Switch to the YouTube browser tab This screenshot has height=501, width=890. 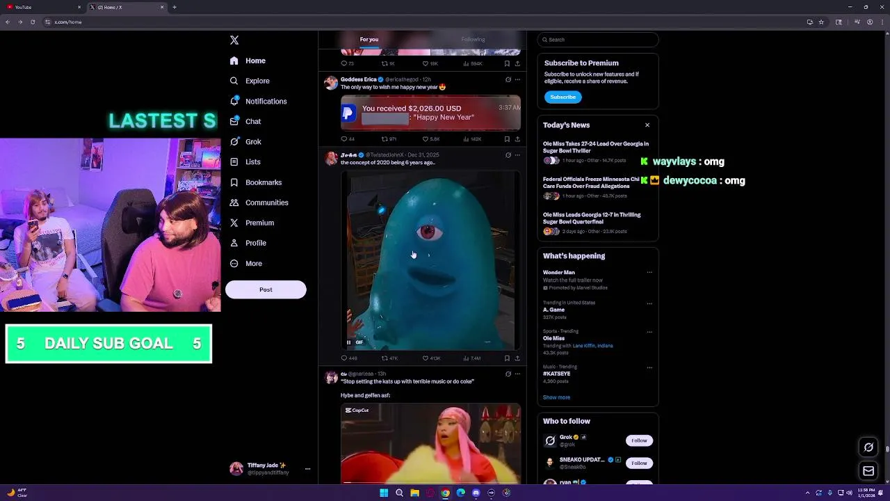(42, 7)
